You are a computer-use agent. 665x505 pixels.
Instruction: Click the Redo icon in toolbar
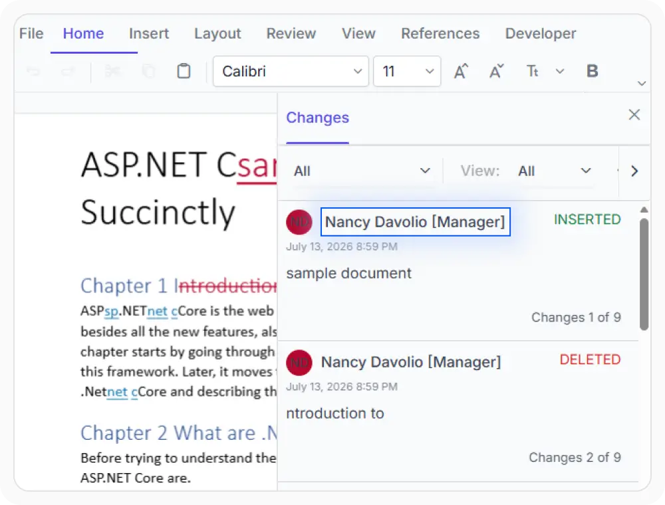[68, 71]
